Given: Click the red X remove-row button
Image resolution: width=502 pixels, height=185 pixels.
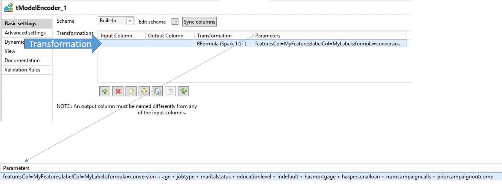Looking at the screenshot, I should click(x=118, y=91).
